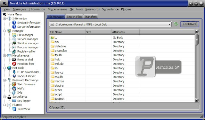Click the Remote shell console icon
The image size is (205, 120).
(x=14, y=60)
